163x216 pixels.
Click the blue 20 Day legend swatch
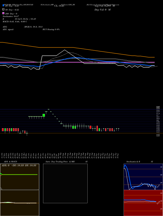click(x=3, y=5)
